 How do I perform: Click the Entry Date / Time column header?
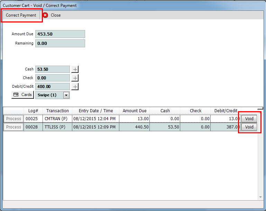(96, 111)
